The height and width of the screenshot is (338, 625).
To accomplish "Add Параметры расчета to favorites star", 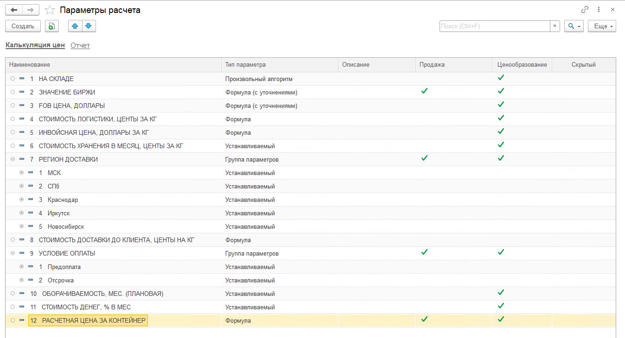I will [50, 10].
